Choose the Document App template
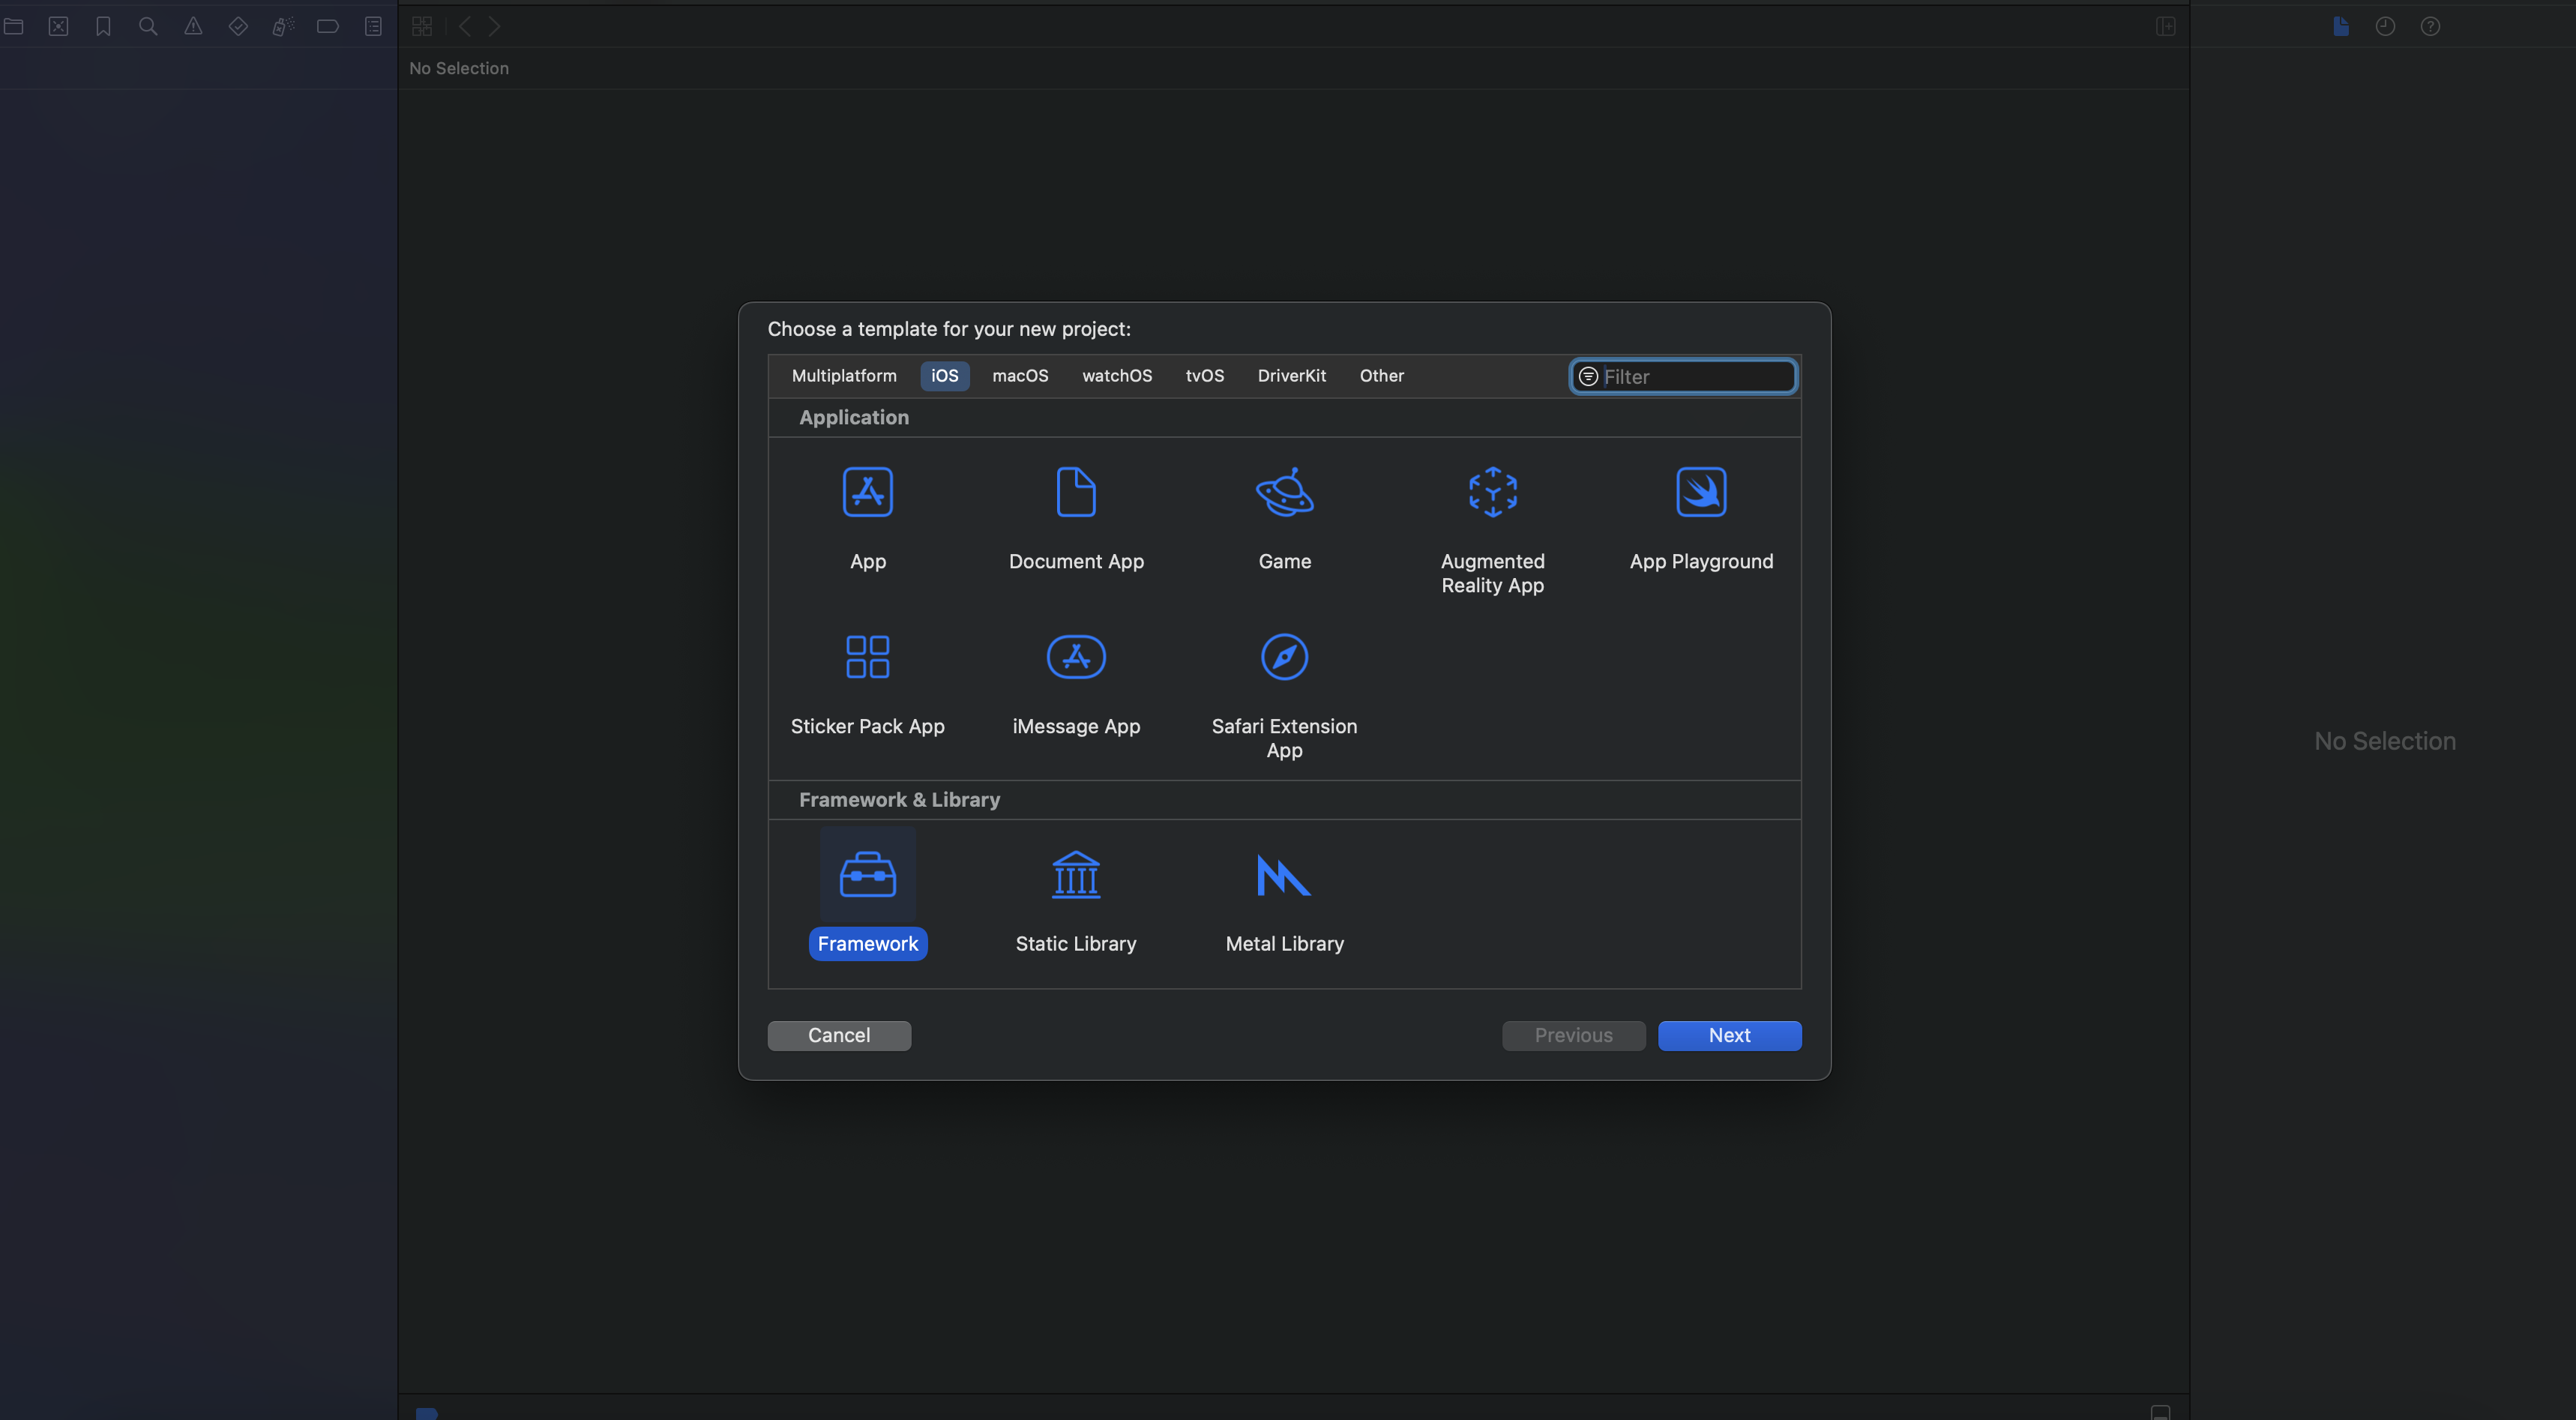Screen dimensions: 2576x1420 [1076, 518]
